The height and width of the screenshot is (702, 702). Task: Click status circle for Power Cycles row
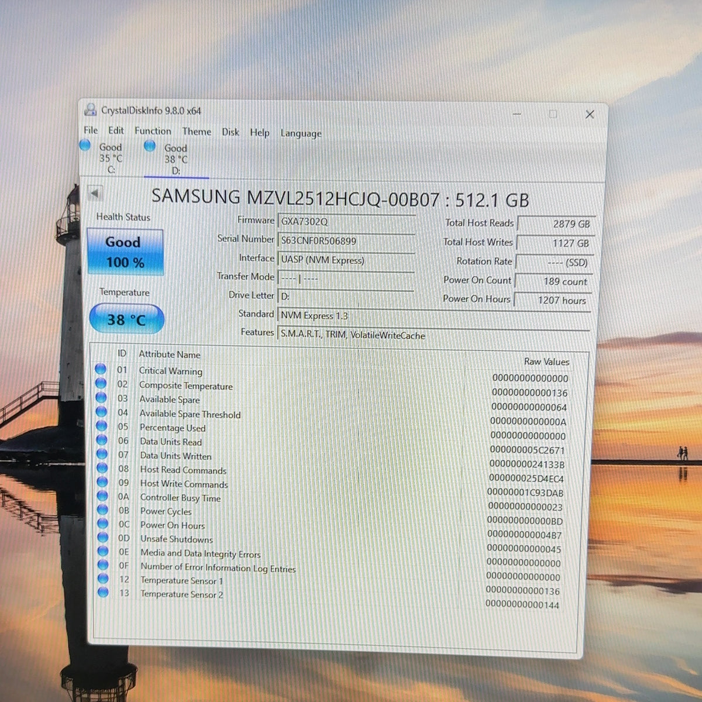[x=102, y=510]
